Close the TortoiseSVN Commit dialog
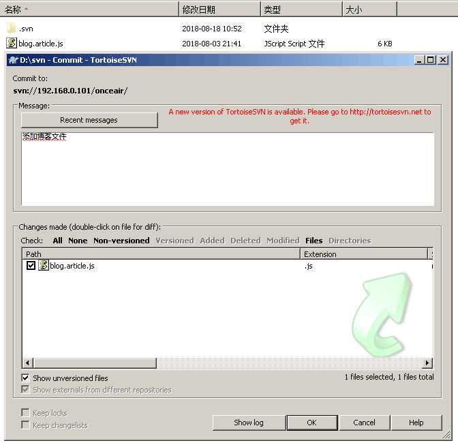The width and height of the screenshot is (458, 443). pos(443,60)
